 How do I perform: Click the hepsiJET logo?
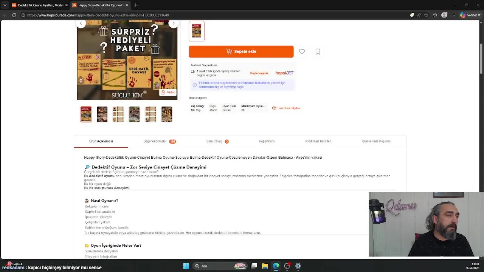284,73
